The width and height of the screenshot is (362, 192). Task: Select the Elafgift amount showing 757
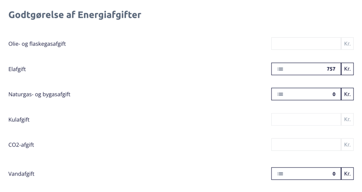[x=311, y=69]
